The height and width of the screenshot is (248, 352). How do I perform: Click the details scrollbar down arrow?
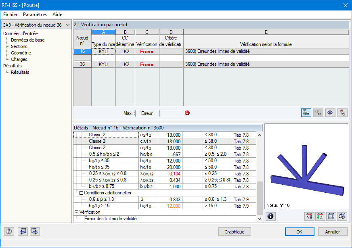pos(260,219)
